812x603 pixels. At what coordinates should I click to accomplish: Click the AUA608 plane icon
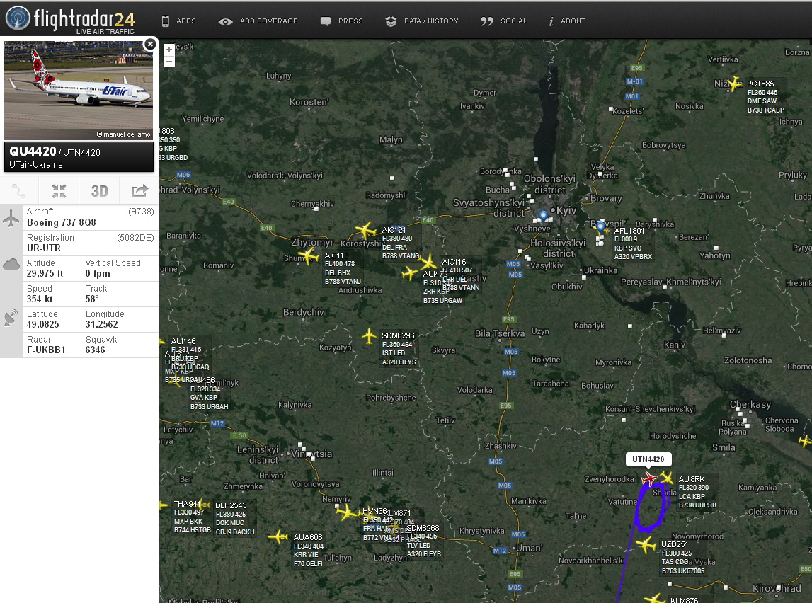coord(278,537)
